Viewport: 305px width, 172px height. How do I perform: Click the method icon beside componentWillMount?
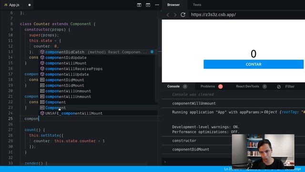(x=42, y=63)
